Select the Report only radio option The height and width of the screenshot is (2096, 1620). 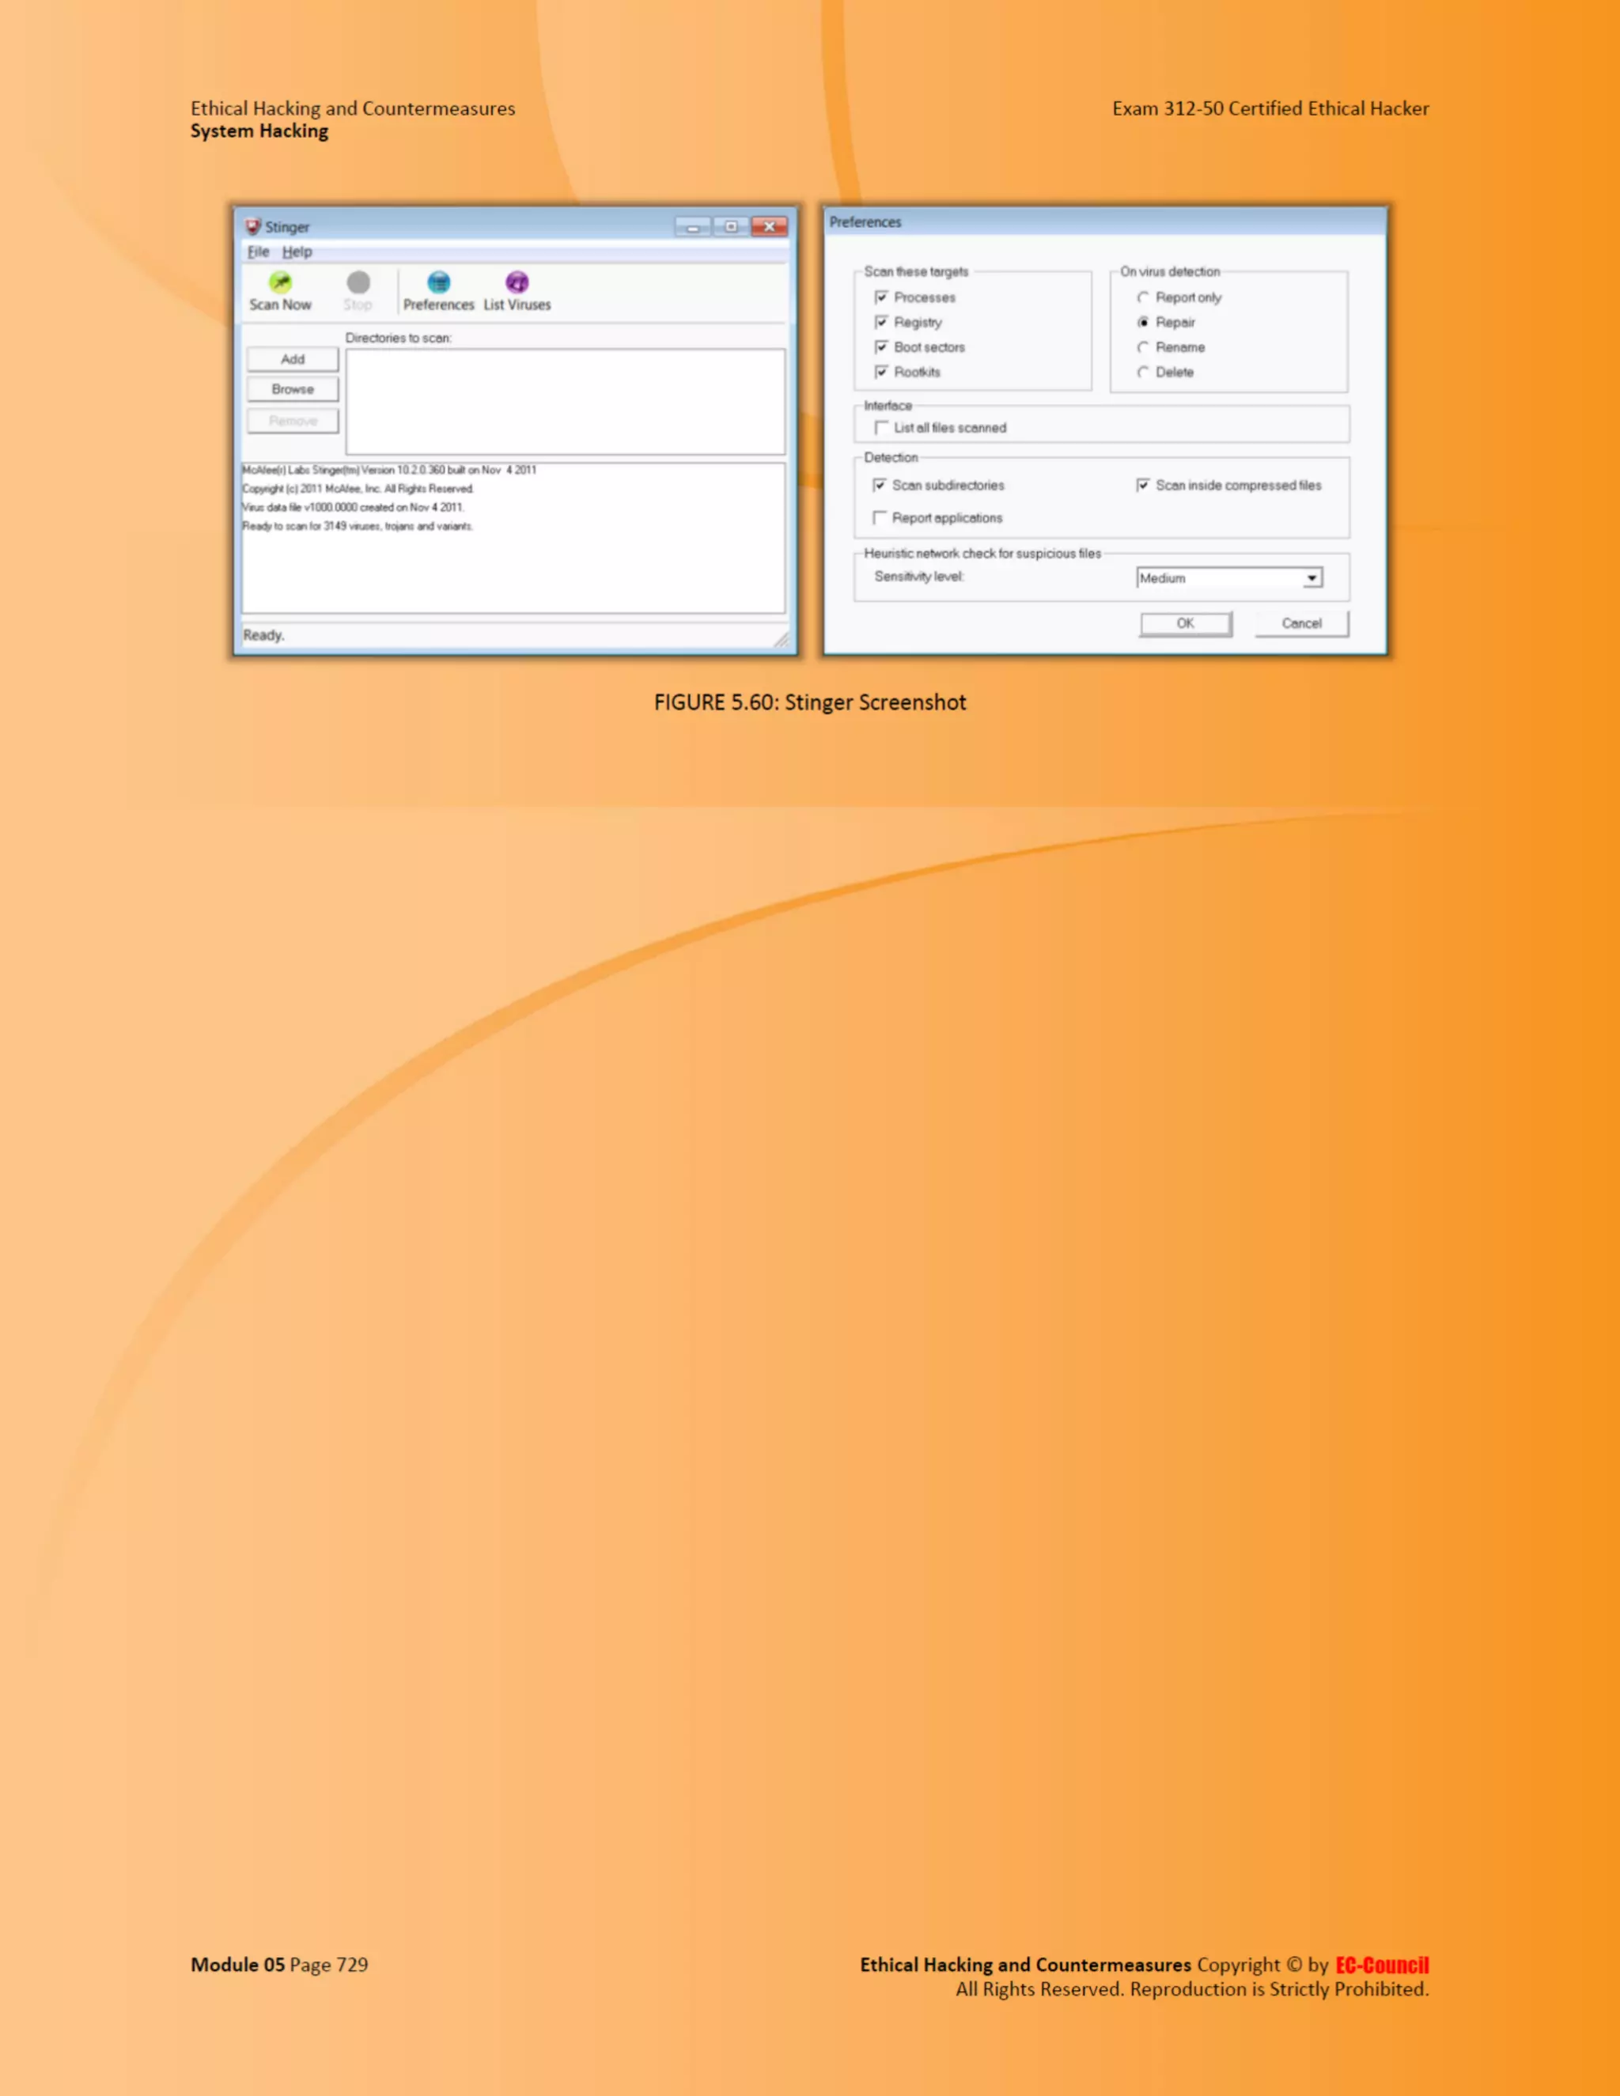tap(1142, 297)
